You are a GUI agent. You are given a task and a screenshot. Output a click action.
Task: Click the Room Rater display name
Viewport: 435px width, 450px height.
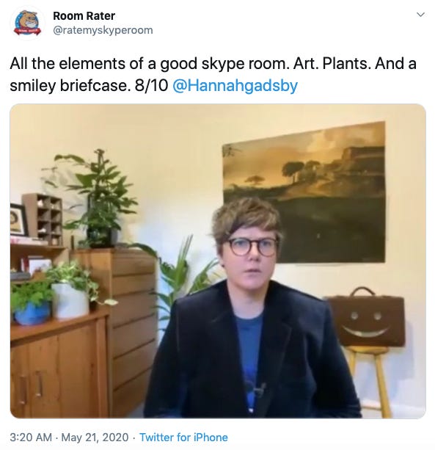[x=84, y=16]
